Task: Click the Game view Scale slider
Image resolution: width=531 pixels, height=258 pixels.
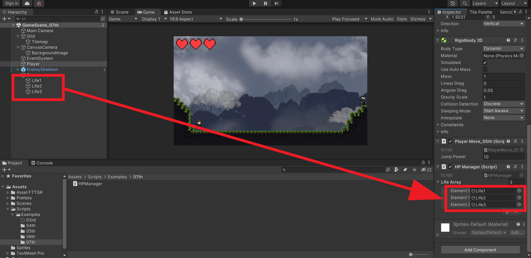Action: pyautogui.click(x=265, y=19)
